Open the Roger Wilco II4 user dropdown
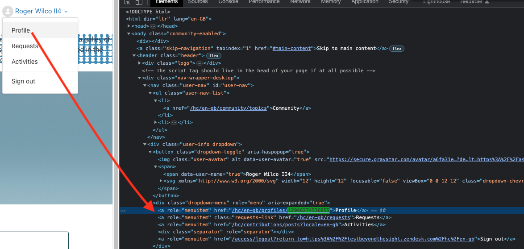The width and height of the screenshot is (524, 249). tap(42, 11)
